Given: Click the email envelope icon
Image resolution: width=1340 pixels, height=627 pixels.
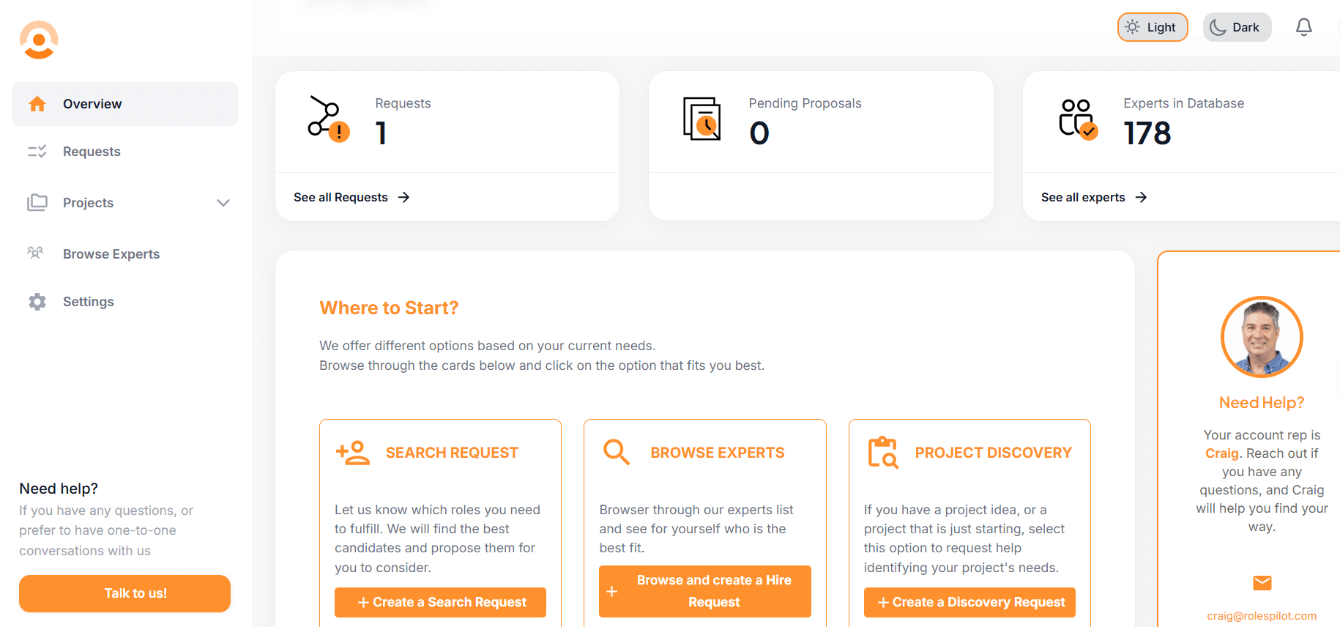Looking at the screenshot, I should click(1262, 583).
